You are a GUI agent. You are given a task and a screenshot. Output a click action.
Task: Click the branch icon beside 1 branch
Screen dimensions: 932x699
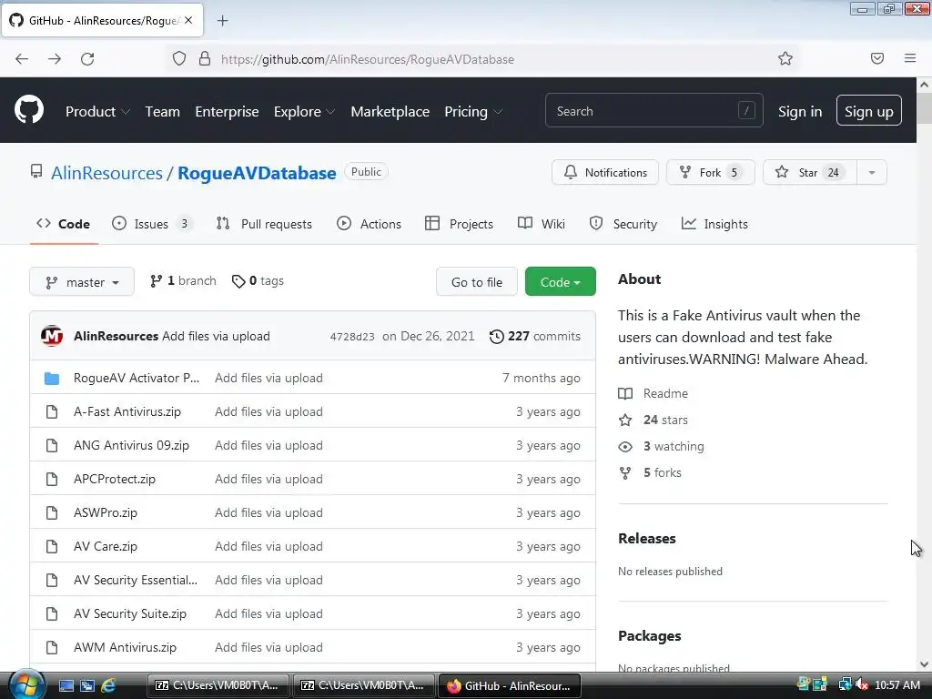tap(156, 281)
